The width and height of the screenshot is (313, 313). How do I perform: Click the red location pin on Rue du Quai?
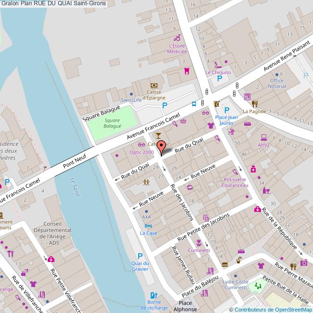(x=162, y=146)
